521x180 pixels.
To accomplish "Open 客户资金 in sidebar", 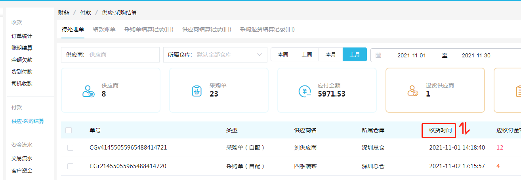I will click(22, 171).
